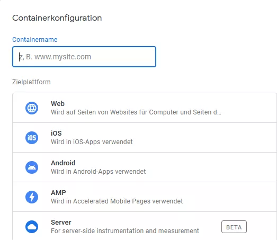
Task: Select the AMP target platform option
Action: (x=145, y=197)
